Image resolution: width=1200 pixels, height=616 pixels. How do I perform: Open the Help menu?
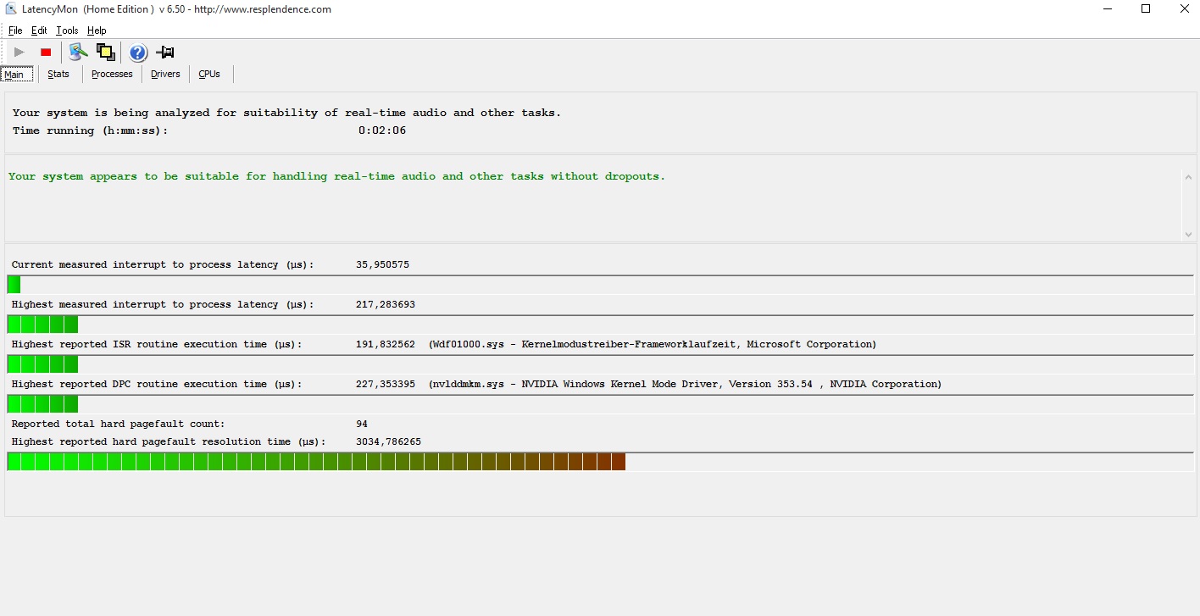point(97,31)
